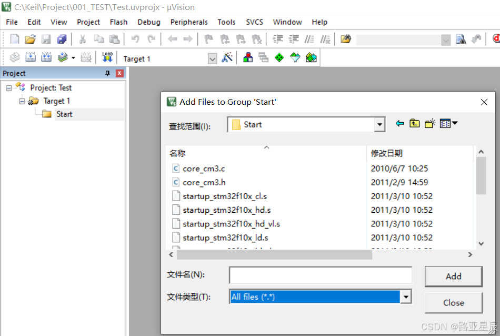Select the file startup_stm32f10x_cl.s
This screenshot has height=336, width=500.
225,196
